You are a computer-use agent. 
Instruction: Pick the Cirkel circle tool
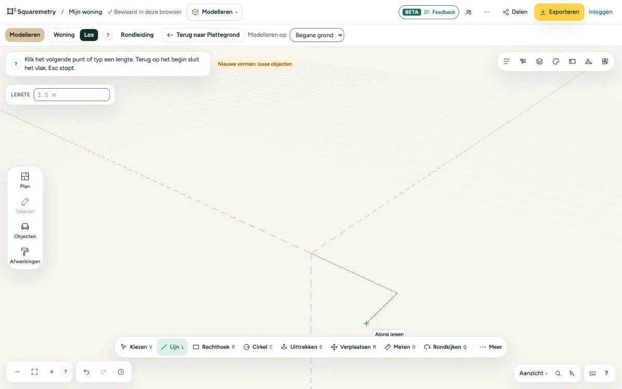pyautogui.click(x=258, y=347)
